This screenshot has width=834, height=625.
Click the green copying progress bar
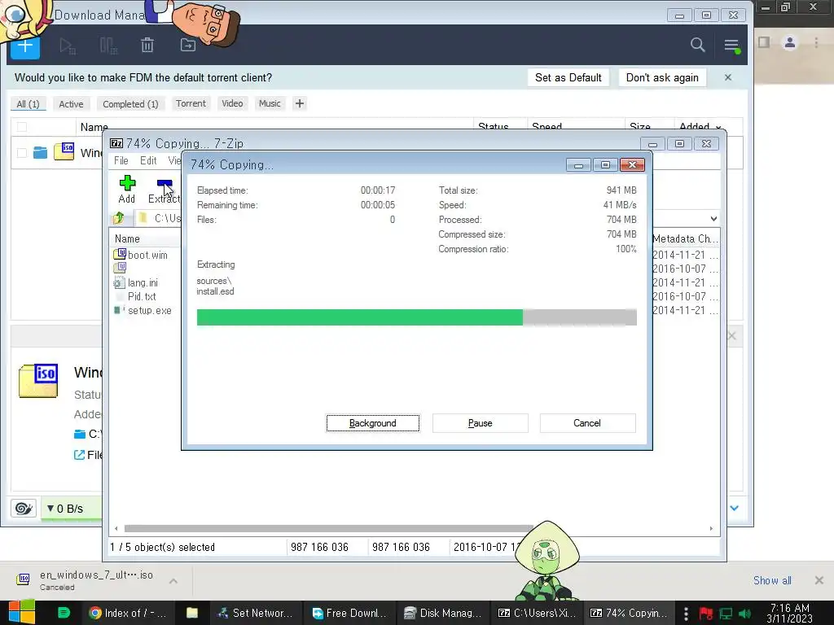pos(416,317)
